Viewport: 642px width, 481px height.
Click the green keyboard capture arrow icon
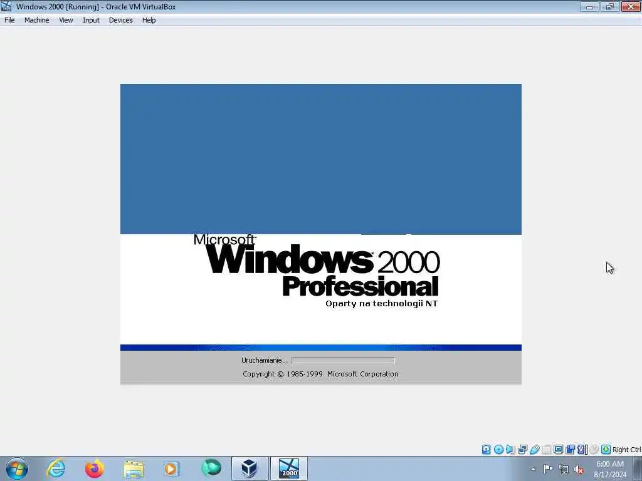coord(606,450)
